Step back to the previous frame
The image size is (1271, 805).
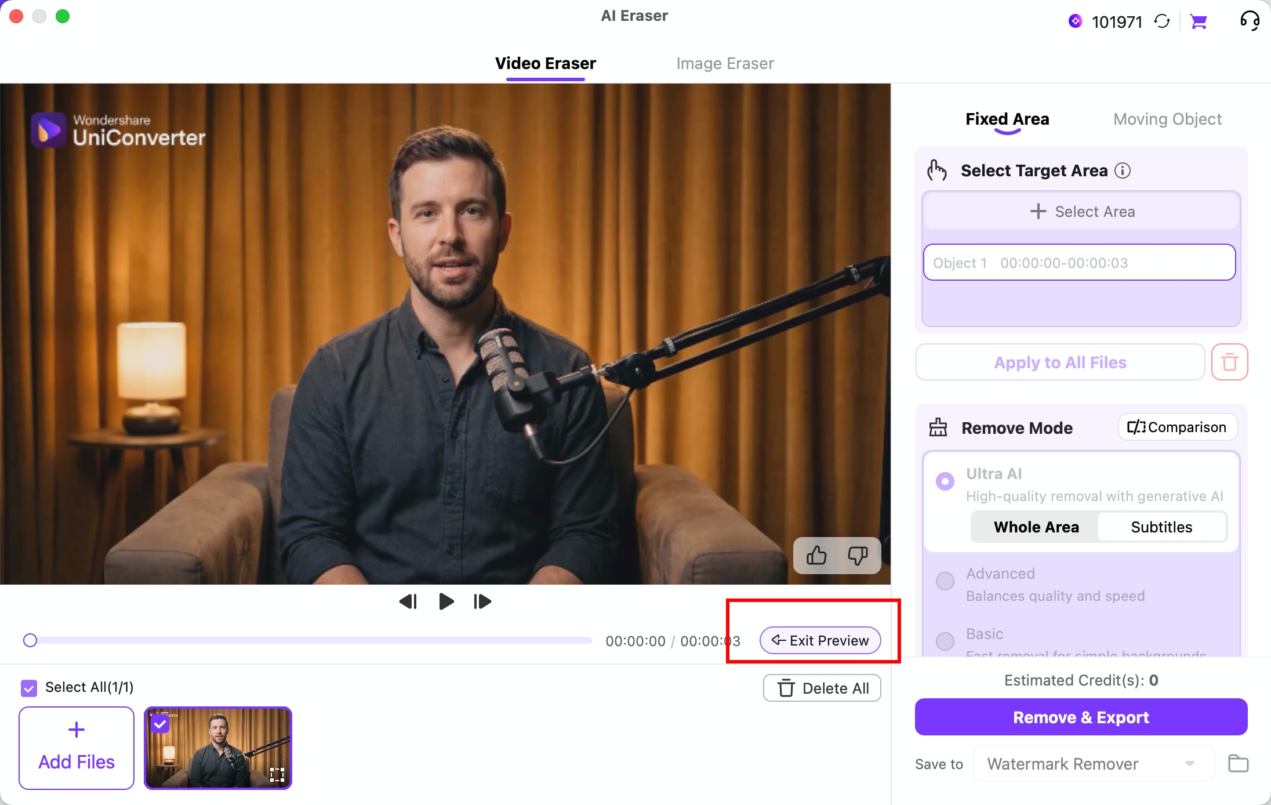(x=408, y=601)
